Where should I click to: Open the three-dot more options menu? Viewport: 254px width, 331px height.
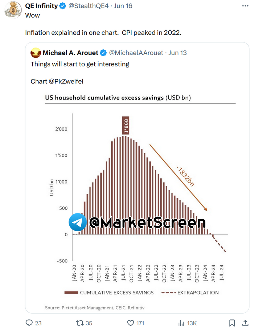click(x=246, y=6)
